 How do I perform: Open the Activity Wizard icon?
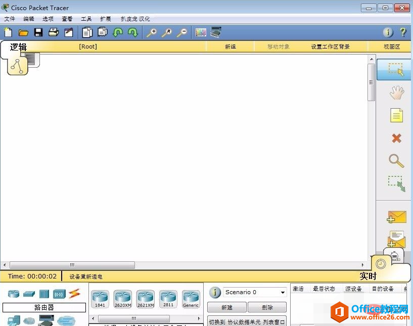[x=69, y=32]
